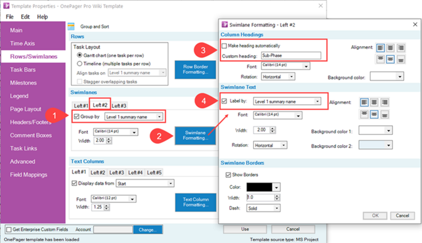Align swimlane text center icon
The width and height of the screenshot is (422, 243).
click(374, 102)
